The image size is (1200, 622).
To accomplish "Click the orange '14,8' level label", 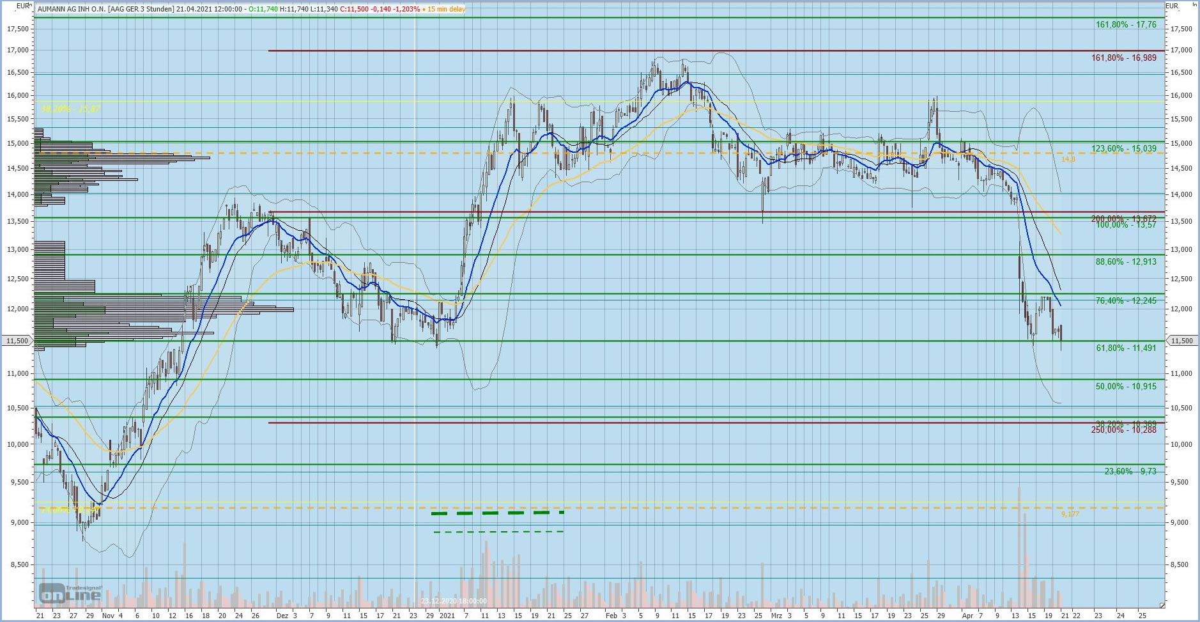I will click(x=1068, y=159).
